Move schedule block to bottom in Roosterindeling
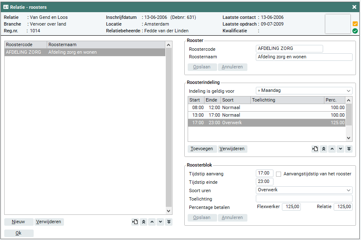 (x=349, y=149)
